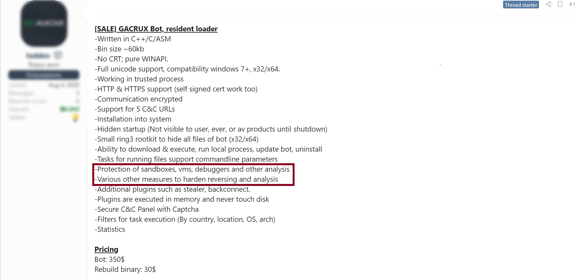Click the "-Bin size ~60kb" line
The width and height of the screenshot is (583, 280).
[119, 49]
